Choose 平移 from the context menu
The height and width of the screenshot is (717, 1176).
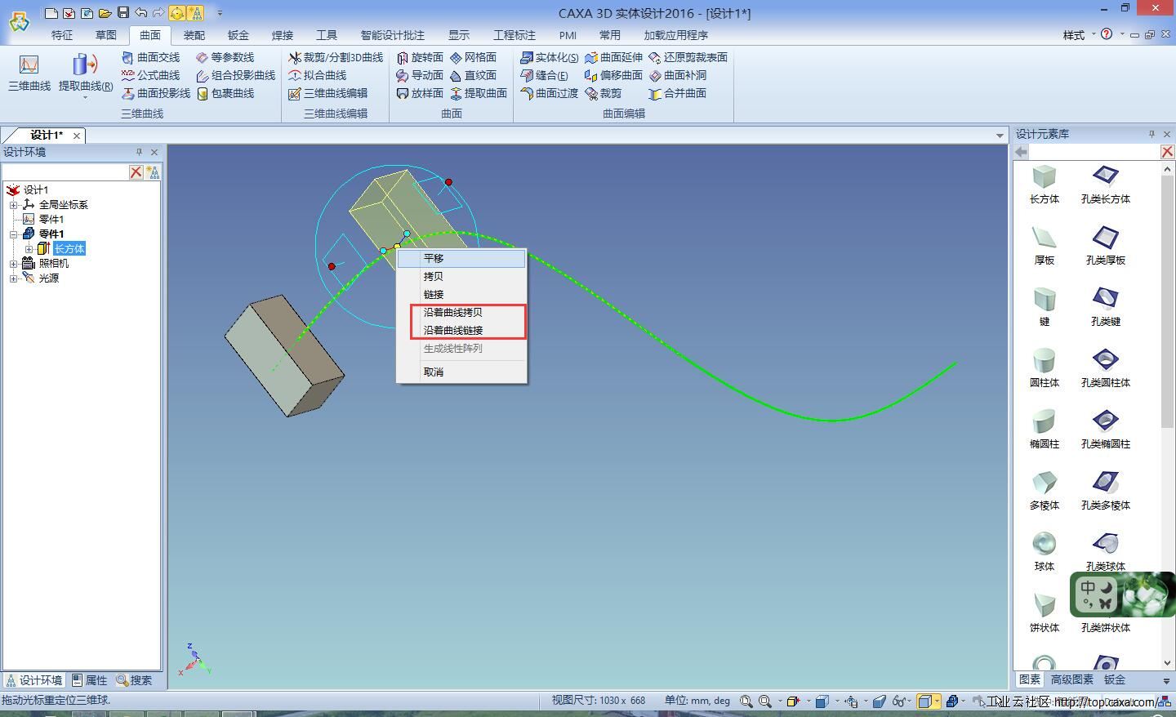(x=461, y=258)
